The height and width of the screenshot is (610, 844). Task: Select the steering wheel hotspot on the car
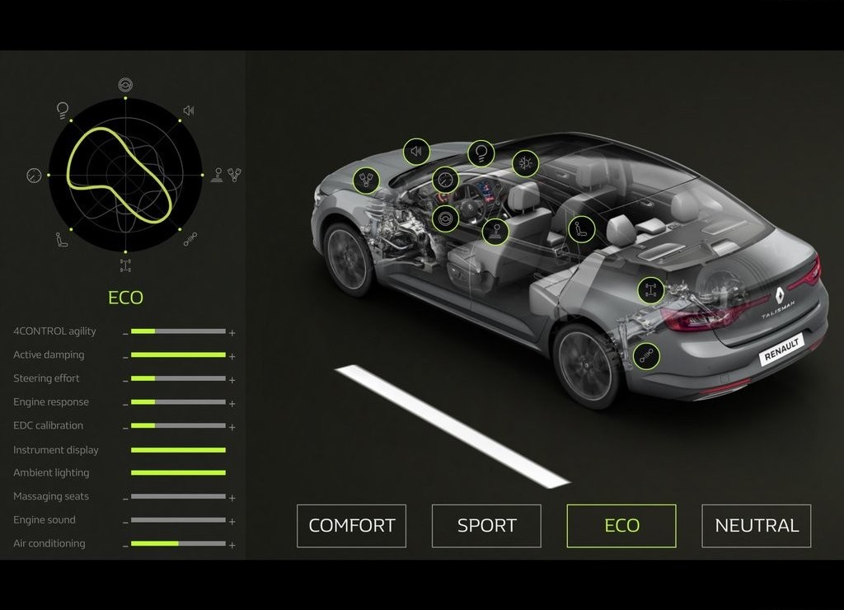(446, 218)
